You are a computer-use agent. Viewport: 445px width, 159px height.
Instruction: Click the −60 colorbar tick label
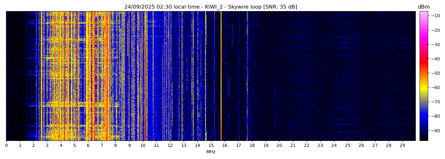coord(434,87)
